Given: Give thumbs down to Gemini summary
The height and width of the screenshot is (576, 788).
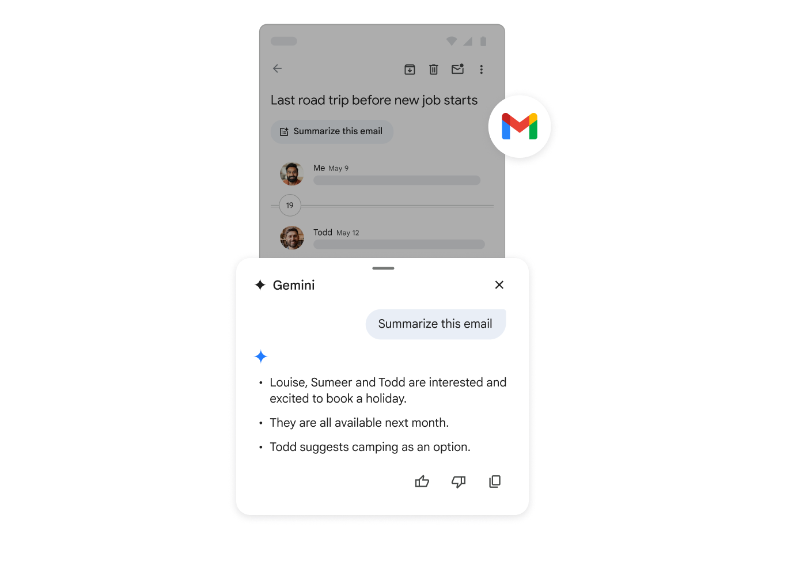Looking at the screenshot, I should point(459,482).
